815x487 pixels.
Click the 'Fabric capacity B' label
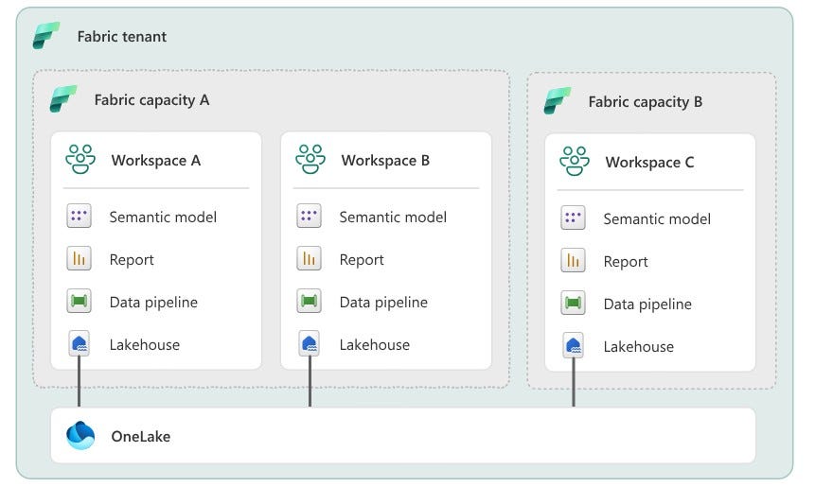pos(646,102)
